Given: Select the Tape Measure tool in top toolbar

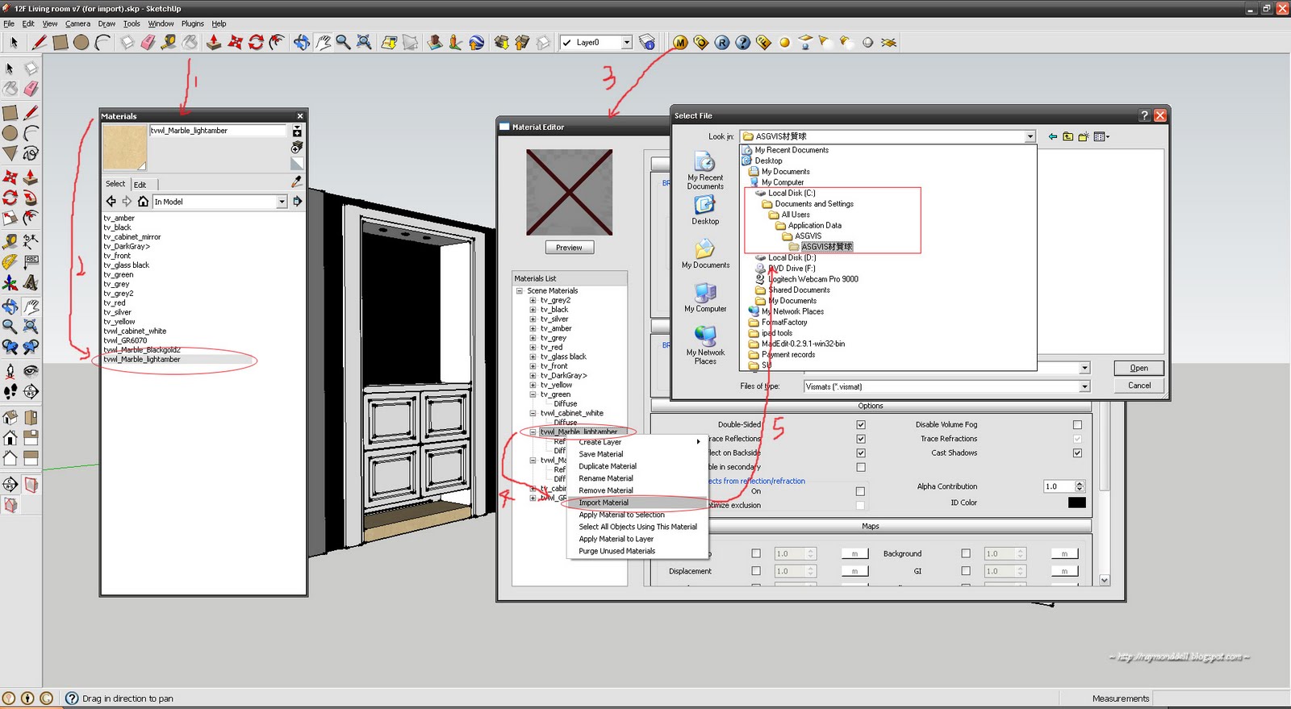Looking at the screenshot, I should [169, 42].
